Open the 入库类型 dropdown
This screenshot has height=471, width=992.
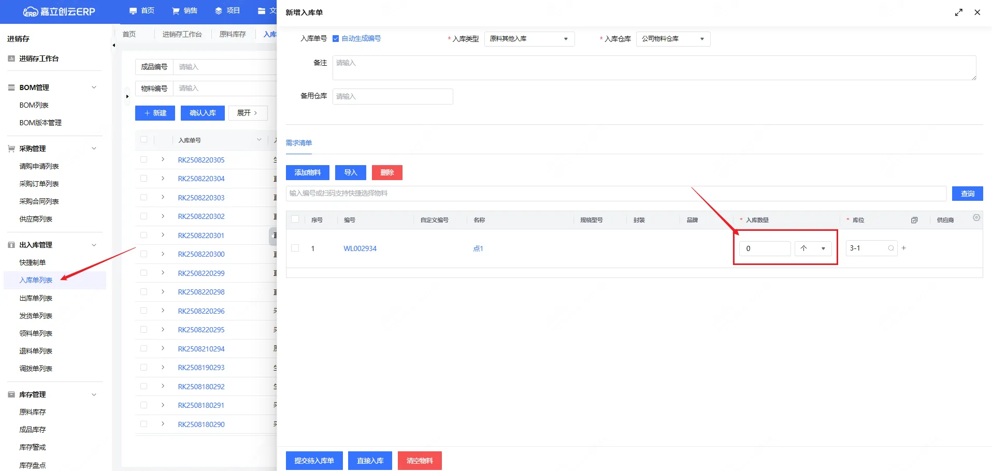click(529, 39)
